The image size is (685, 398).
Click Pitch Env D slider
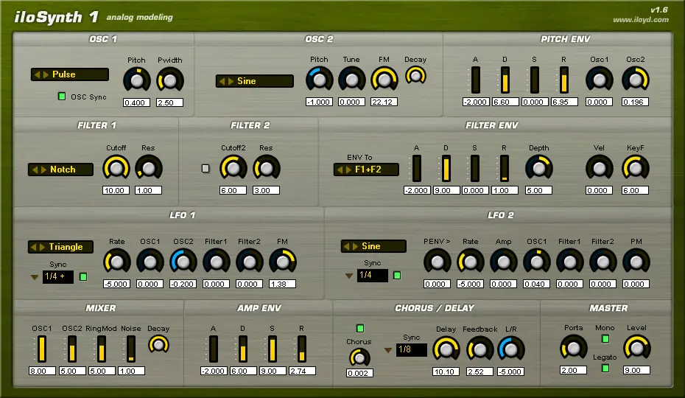pos(505,80)
